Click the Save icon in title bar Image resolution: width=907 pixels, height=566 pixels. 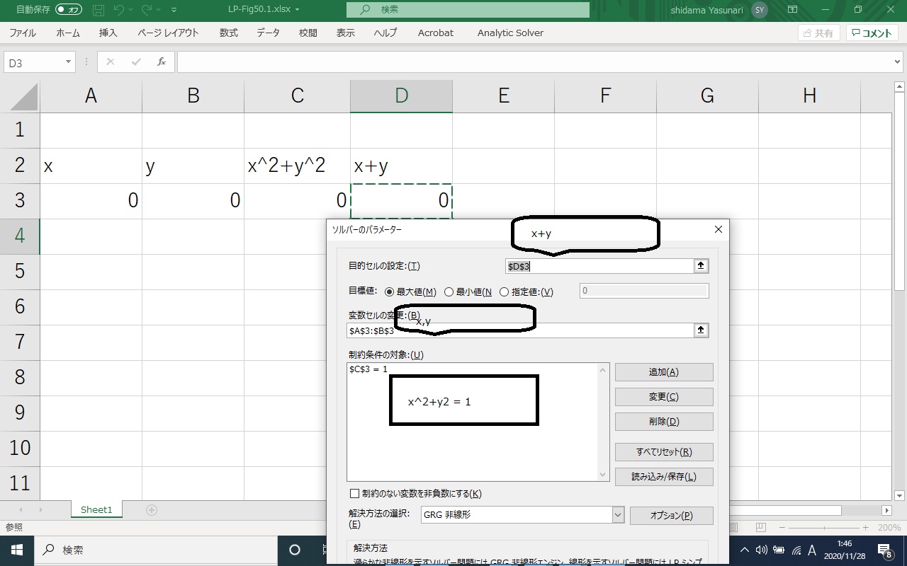(98, 10)
